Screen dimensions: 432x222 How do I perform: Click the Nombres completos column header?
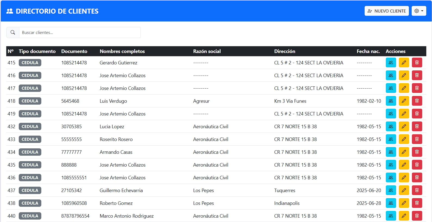click(x=122, y=51)
